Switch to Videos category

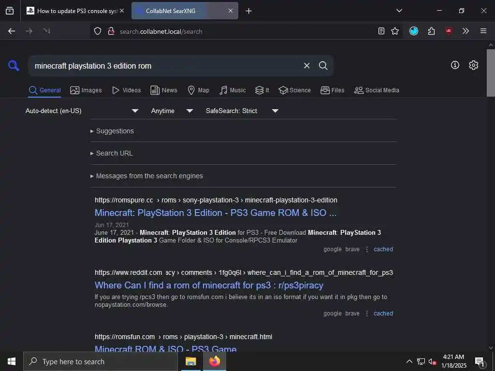(126, 90)
